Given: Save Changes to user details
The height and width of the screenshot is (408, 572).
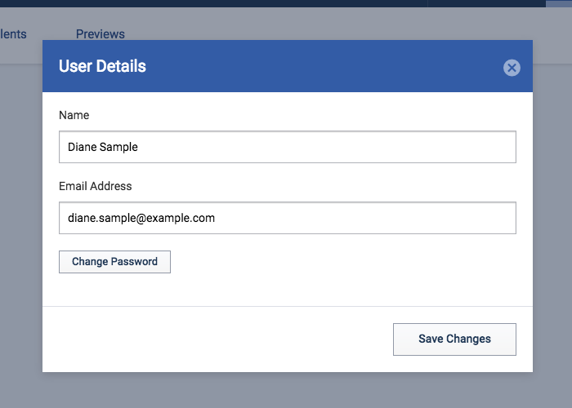Looking at the screenshot, I should coord(454,339).
